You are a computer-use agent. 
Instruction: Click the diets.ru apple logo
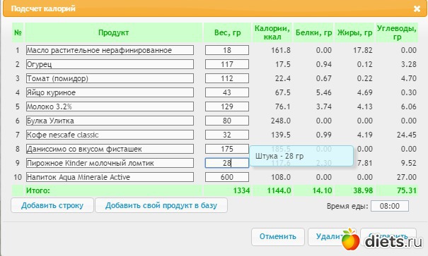[350, 239]
